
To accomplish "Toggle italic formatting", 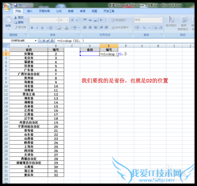I will point(37,28).
